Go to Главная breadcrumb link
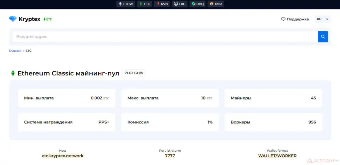The width and height of the screenshot is (340, 165). (15, 51)
